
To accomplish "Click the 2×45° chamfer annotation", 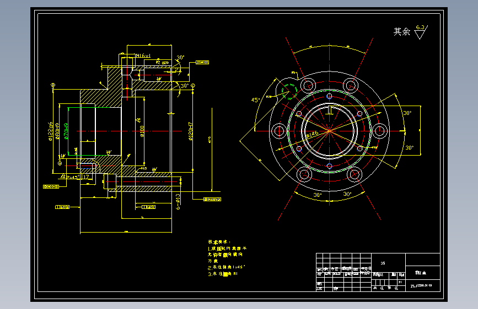I will (73, 177).
